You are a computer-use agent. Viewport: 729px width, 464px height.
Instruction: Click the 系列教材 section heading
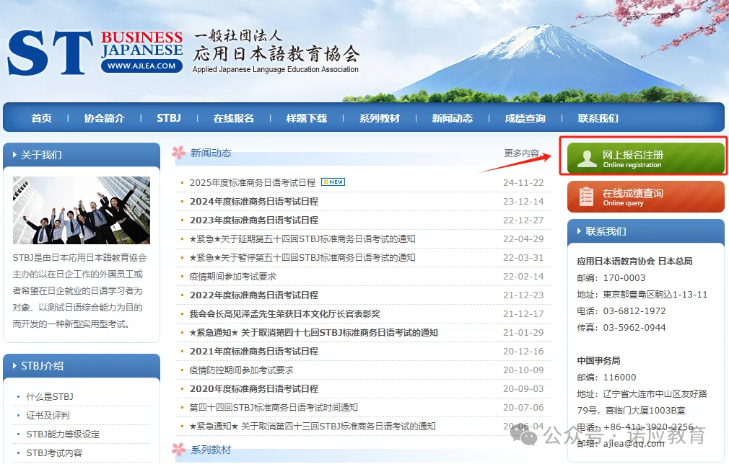(x=211, y=450)
